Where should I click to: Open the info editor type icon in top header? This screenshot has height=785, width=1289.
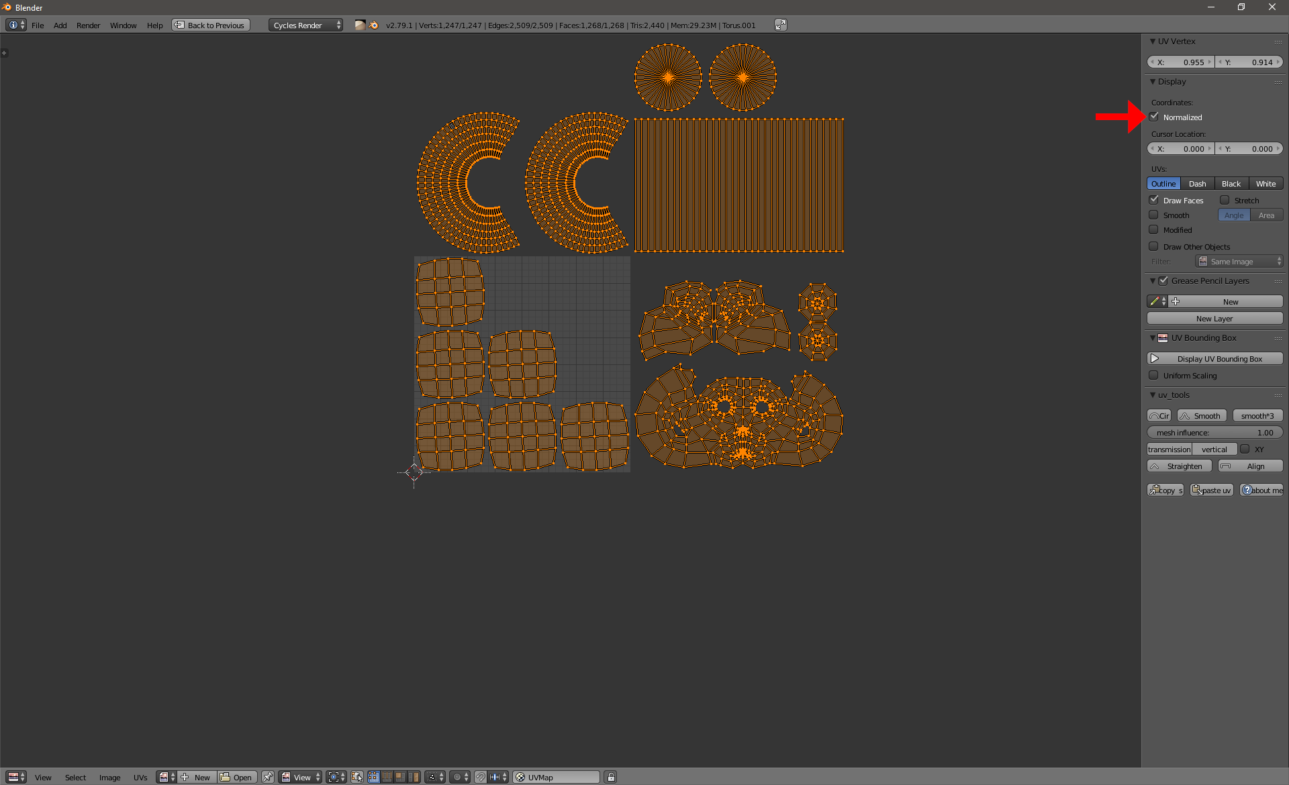(16, 25)
